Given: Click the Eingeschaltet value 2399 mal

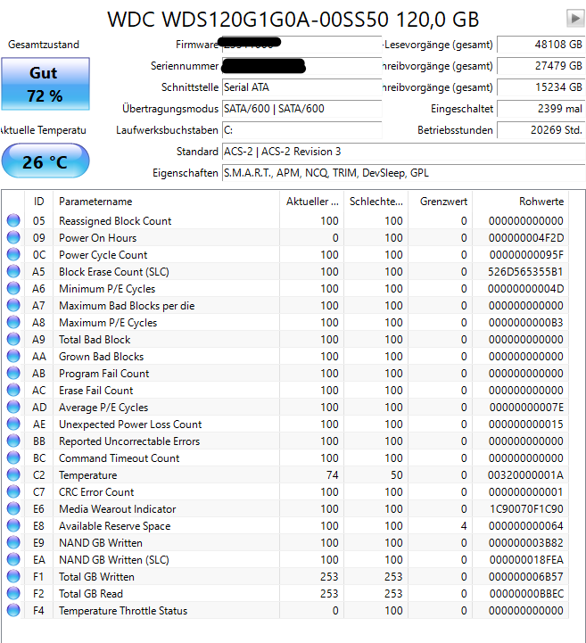Looking at the screenshot, I should pos(541,109).
